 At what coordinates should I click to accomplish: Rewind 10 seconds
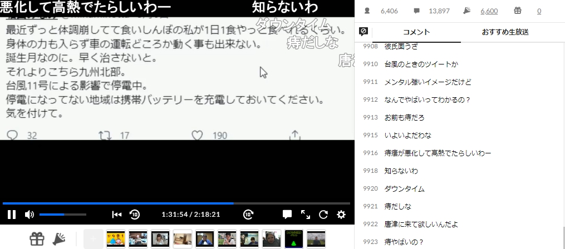pyautogui.click(x=135, y=215)
